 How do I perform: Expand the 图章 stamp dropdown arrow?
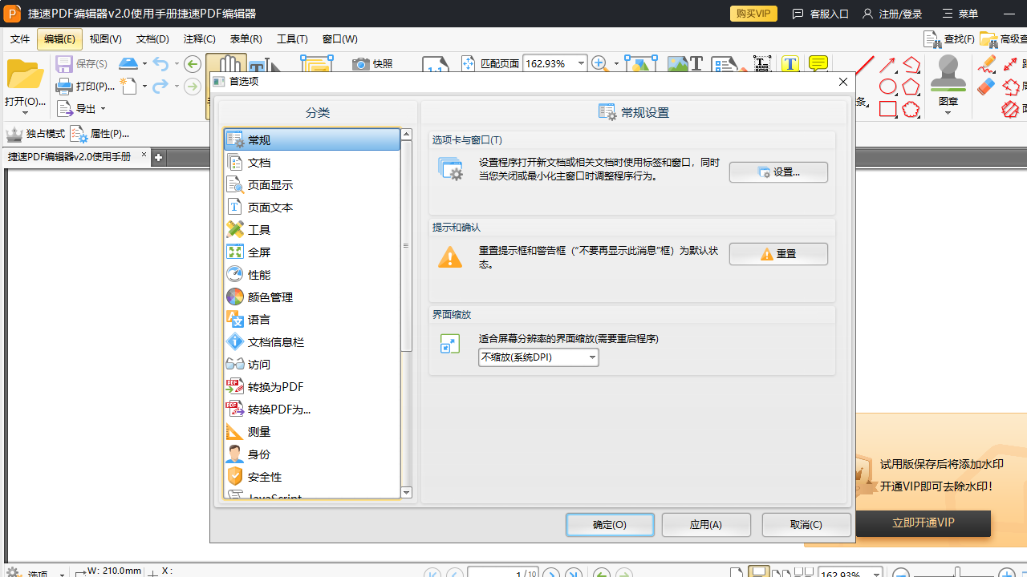tap(948, 112)
